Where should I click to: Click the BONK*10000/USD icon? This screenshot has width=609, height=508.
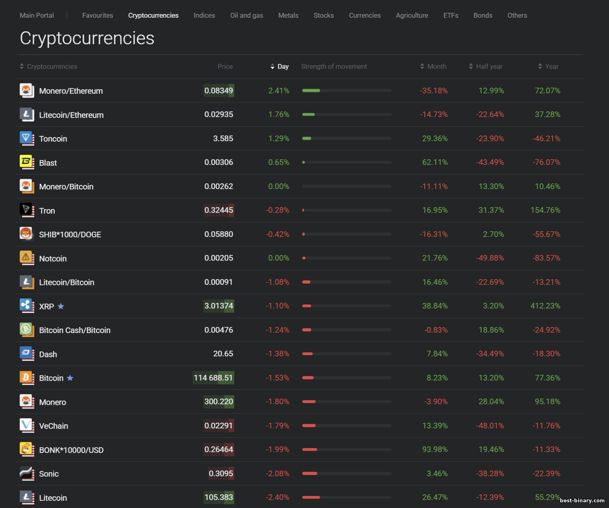click(x=26, y=450)
